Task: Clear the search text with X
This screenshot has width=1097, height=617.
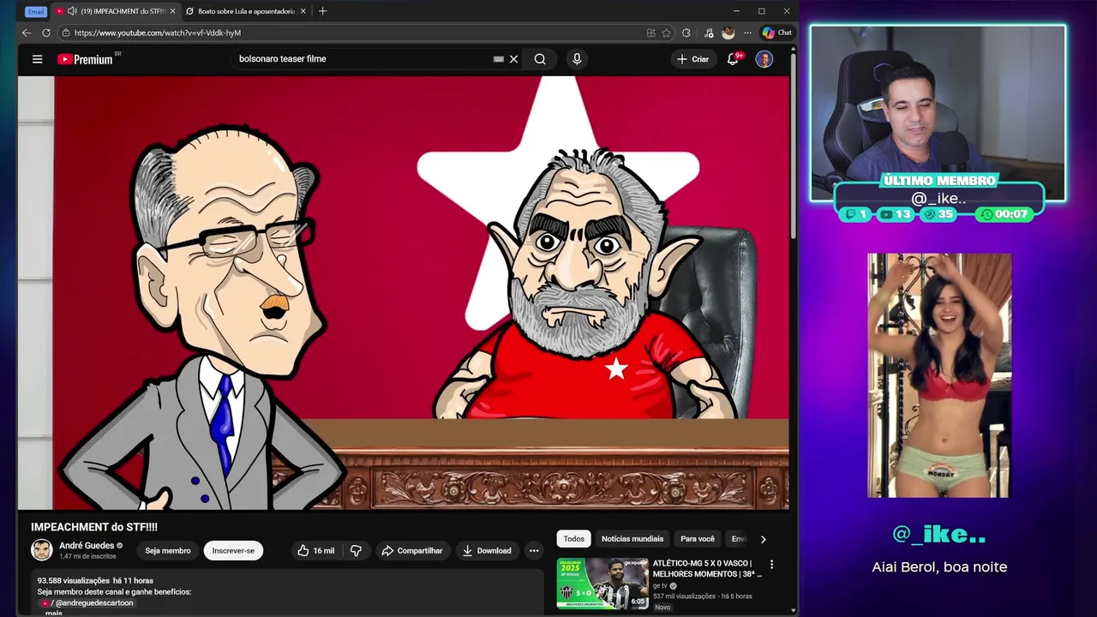Action: 513,59
